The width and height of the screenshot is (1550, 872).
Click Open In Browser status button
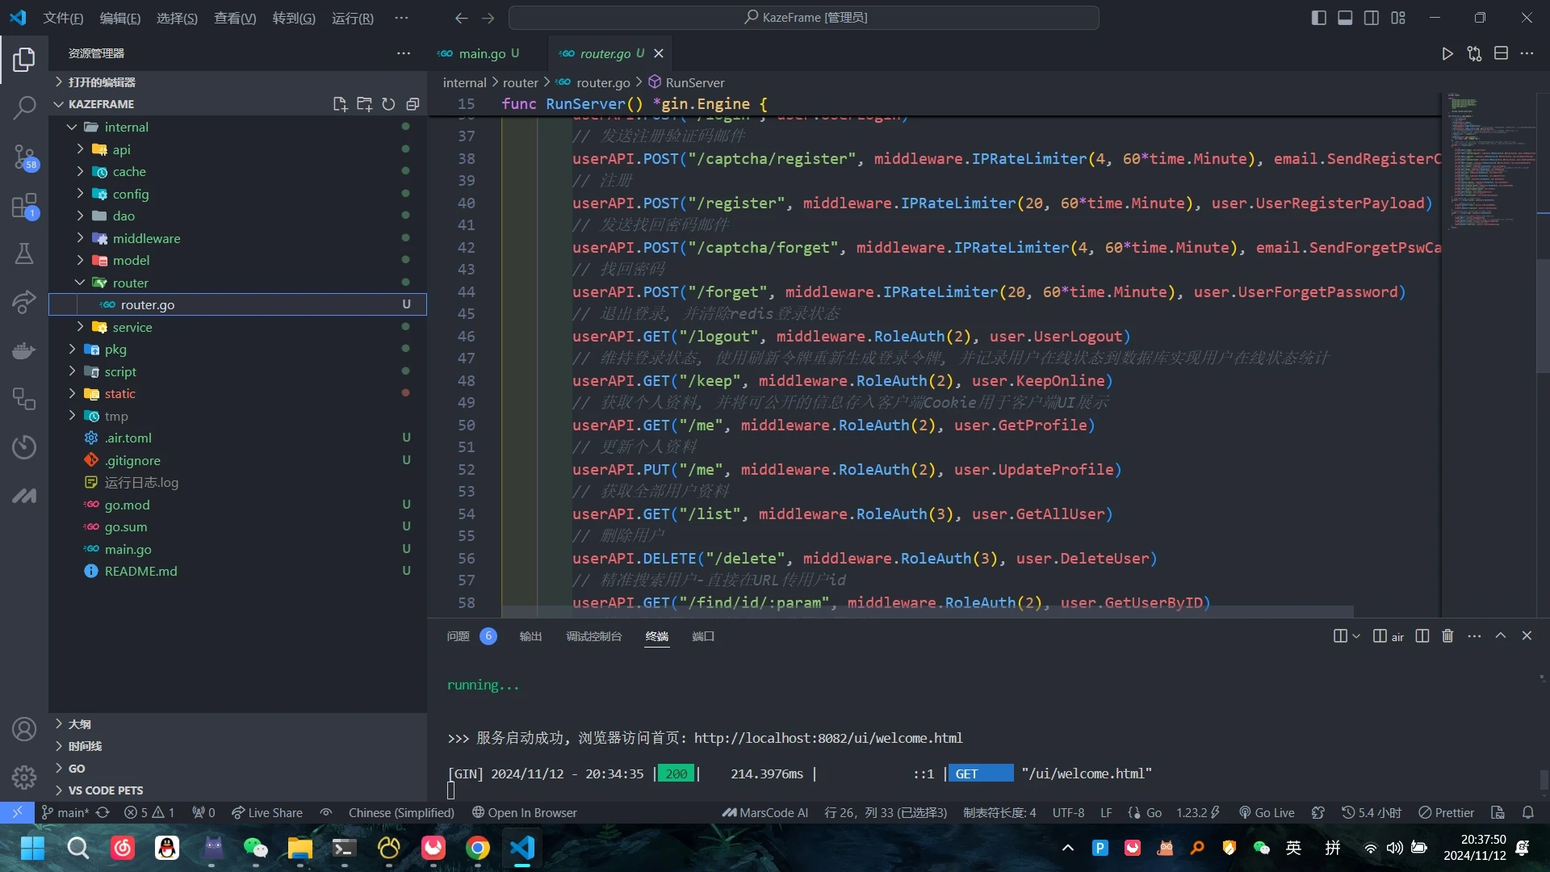click(525, 813)
